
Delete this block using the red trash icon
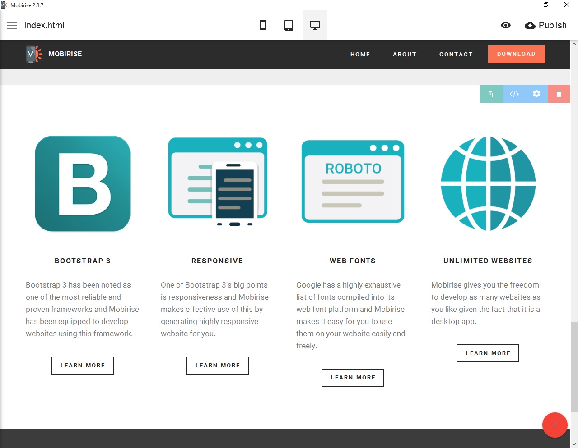coord(559,94)
